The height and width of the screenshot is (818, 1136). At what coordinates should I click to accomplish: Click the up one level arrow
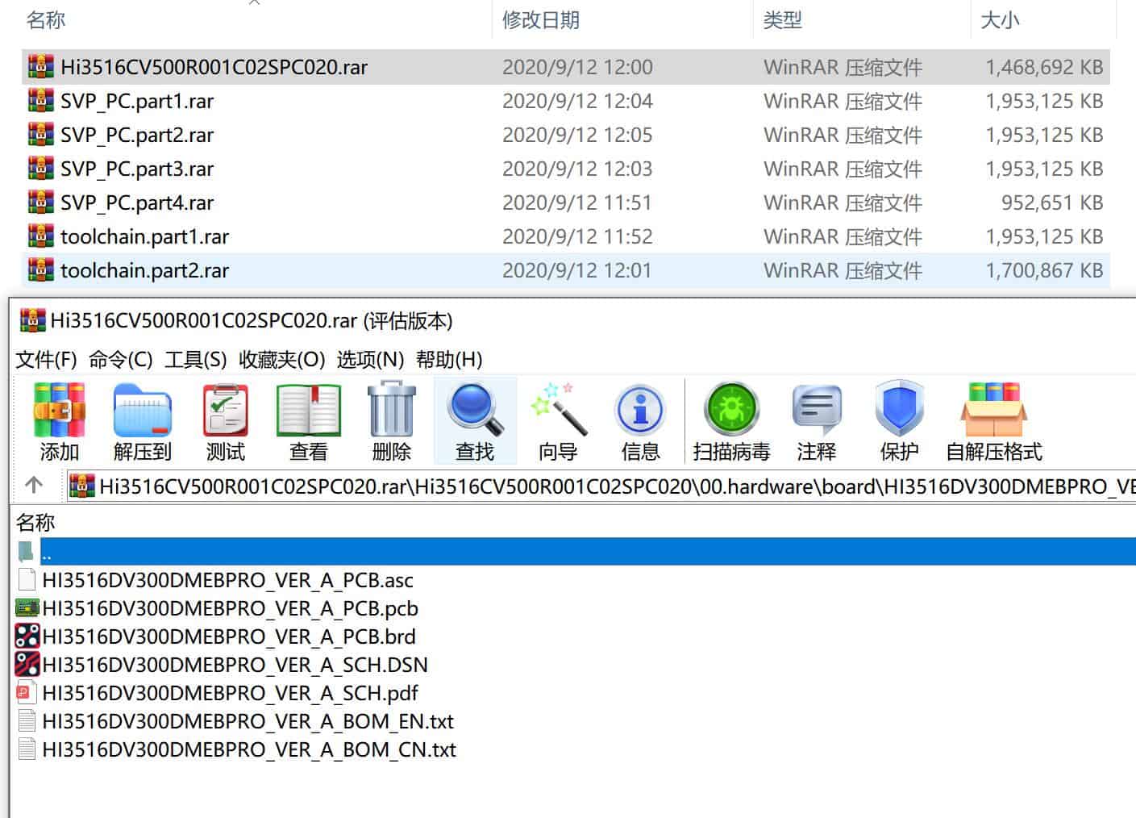(x=34, y=485)
